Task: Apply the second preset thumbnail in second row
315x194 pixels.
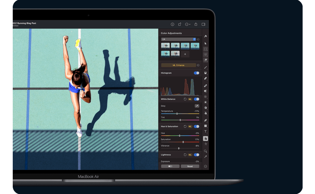Action: coord(175,54)
